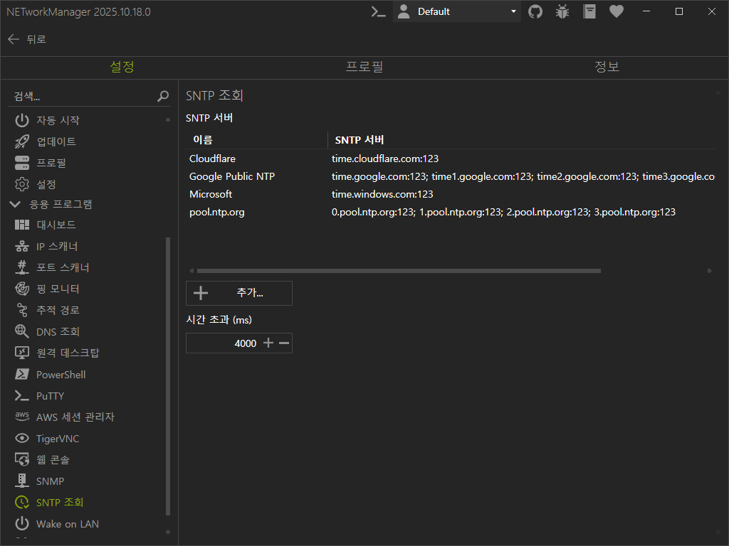This screenshot has width=729, height=546.
Task: Open PuTTY settings icon
Action: 22,395
